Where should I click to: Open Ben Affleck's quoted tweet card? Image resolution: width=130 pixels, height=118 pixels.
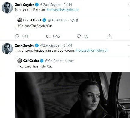click(73, 23)
